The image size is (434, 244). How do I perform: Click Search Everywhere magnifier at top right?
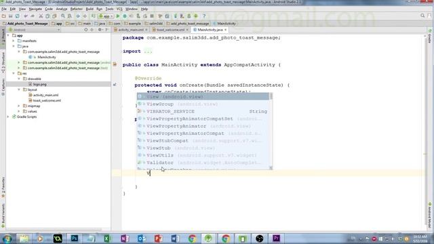pos(422,16)
